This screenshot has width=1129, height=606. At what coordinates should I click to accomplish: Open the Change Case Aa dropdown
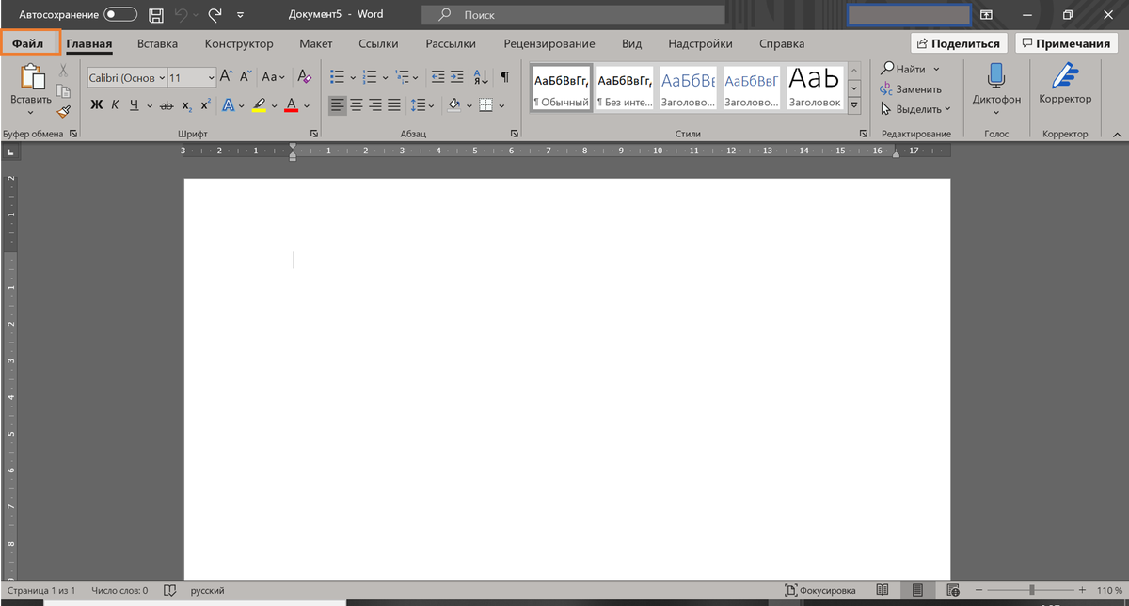[274, 77]
